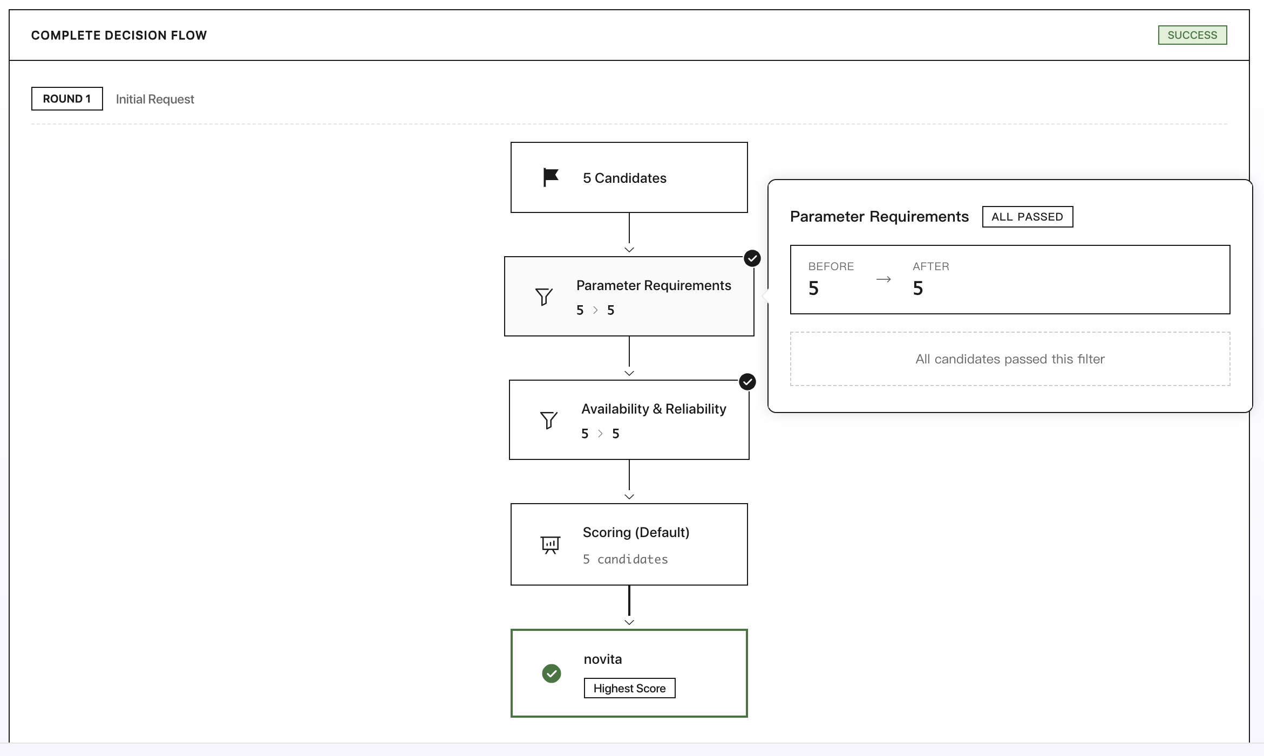Click the funnel icon beside Parameter Requirements

[x=543, y=297]
